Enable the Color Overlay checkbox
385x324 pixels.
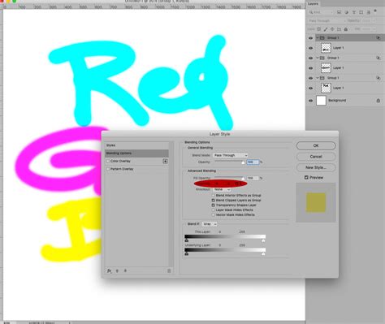click(x=108, y=161)
